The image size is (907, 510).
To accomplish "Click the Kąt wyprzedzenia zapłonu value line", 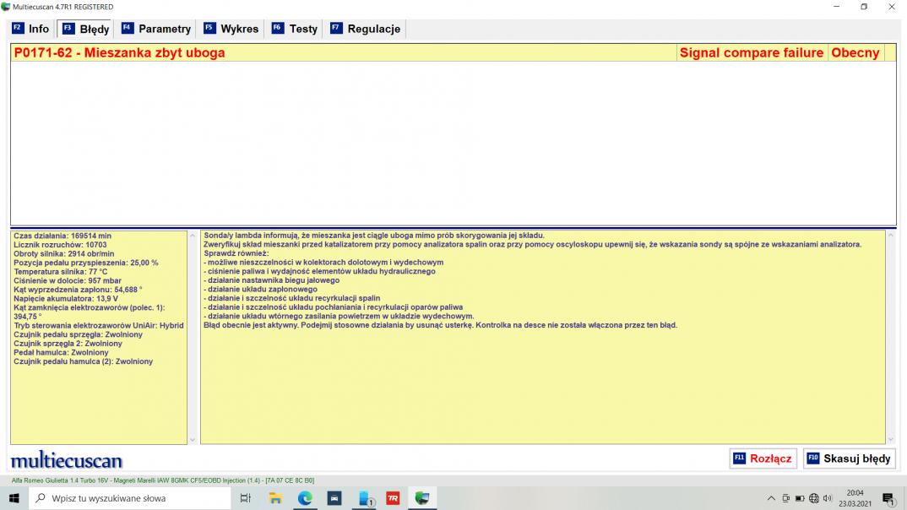I will click(x=78, y=290).
